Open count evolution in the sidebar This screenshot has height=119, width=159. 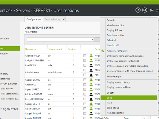(x=9, y=84)
